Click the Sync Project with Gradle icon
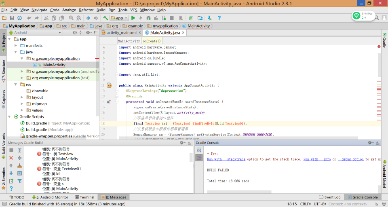This screenshot has width=388, height=207. coord(191,18)
